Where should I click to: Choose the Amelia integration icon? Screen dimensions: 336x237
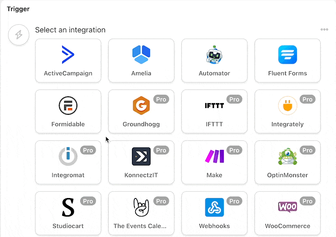point(141,54)
